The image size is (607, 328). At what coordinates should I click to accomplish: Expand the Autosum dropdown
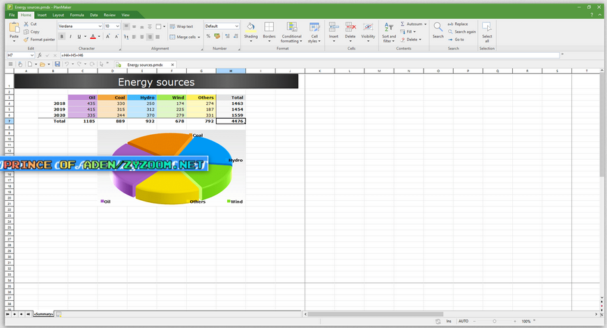[x=425, y=24]
